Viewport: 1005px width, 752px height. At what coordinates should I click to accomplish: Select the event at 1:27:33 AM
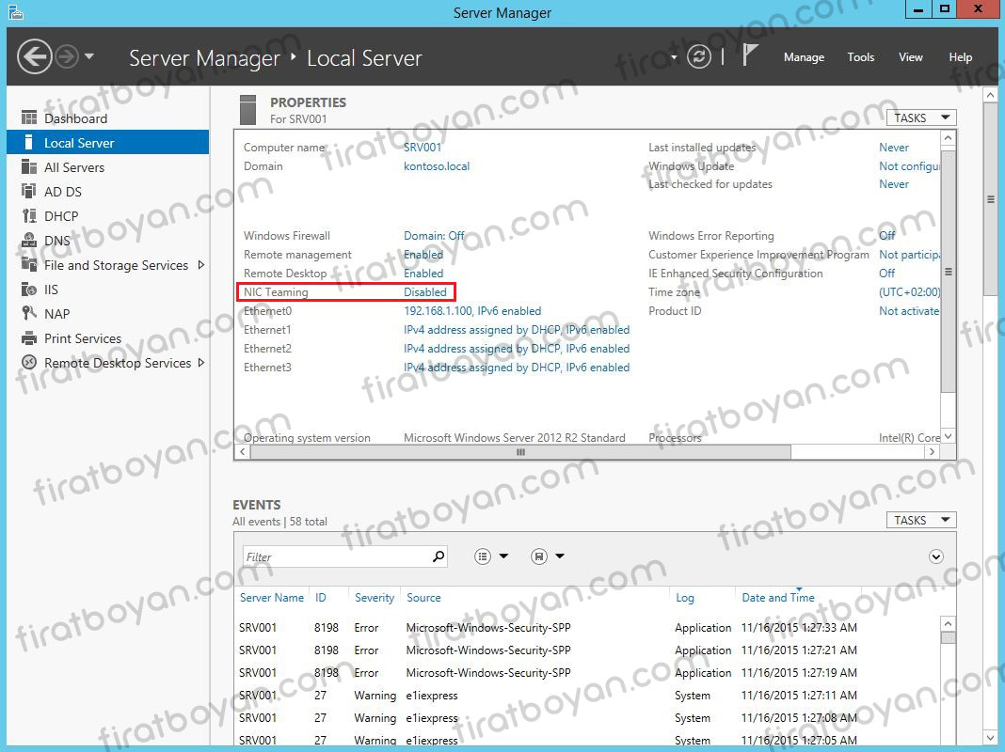(586, 627)
